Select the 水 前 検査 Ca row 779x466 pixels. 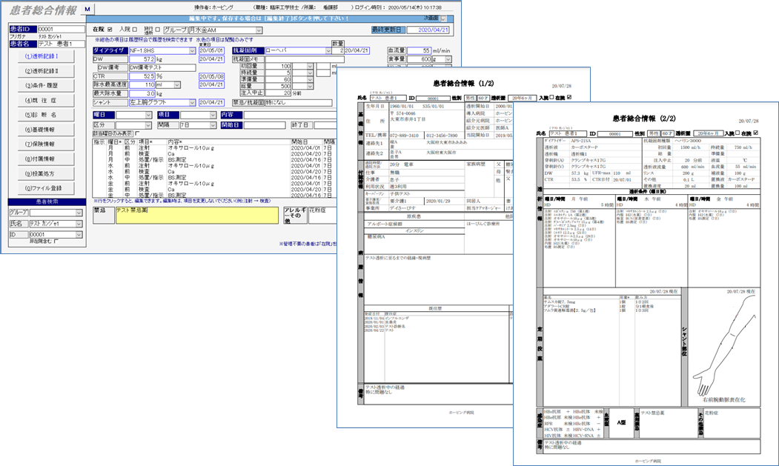click(x=214, y=172)
